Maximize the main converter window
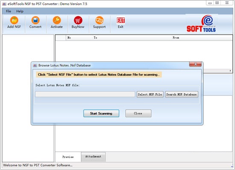Image resolution: width=235 pixels, height=170 pixels. click(217, 3)
